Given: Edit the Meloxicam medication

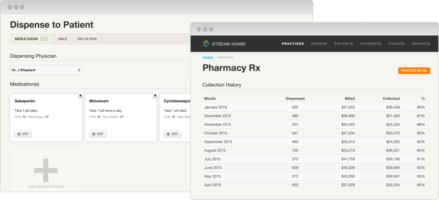Looking at the screenshot, I should point(98,134).
